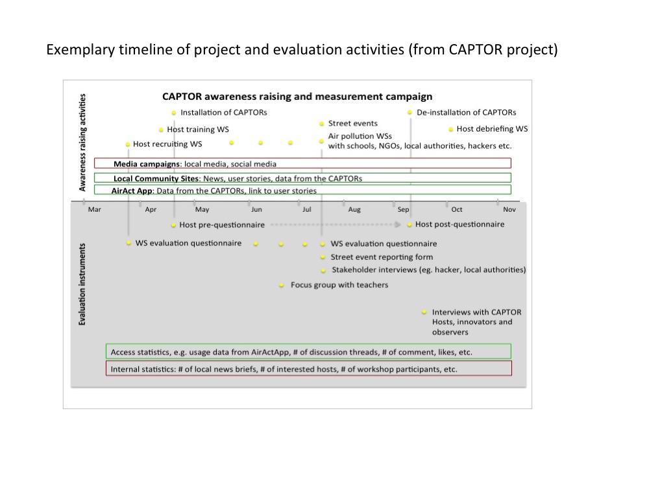Click the 'Host debriefing WS' label
649x486 pixels.
tap(492, 129)
